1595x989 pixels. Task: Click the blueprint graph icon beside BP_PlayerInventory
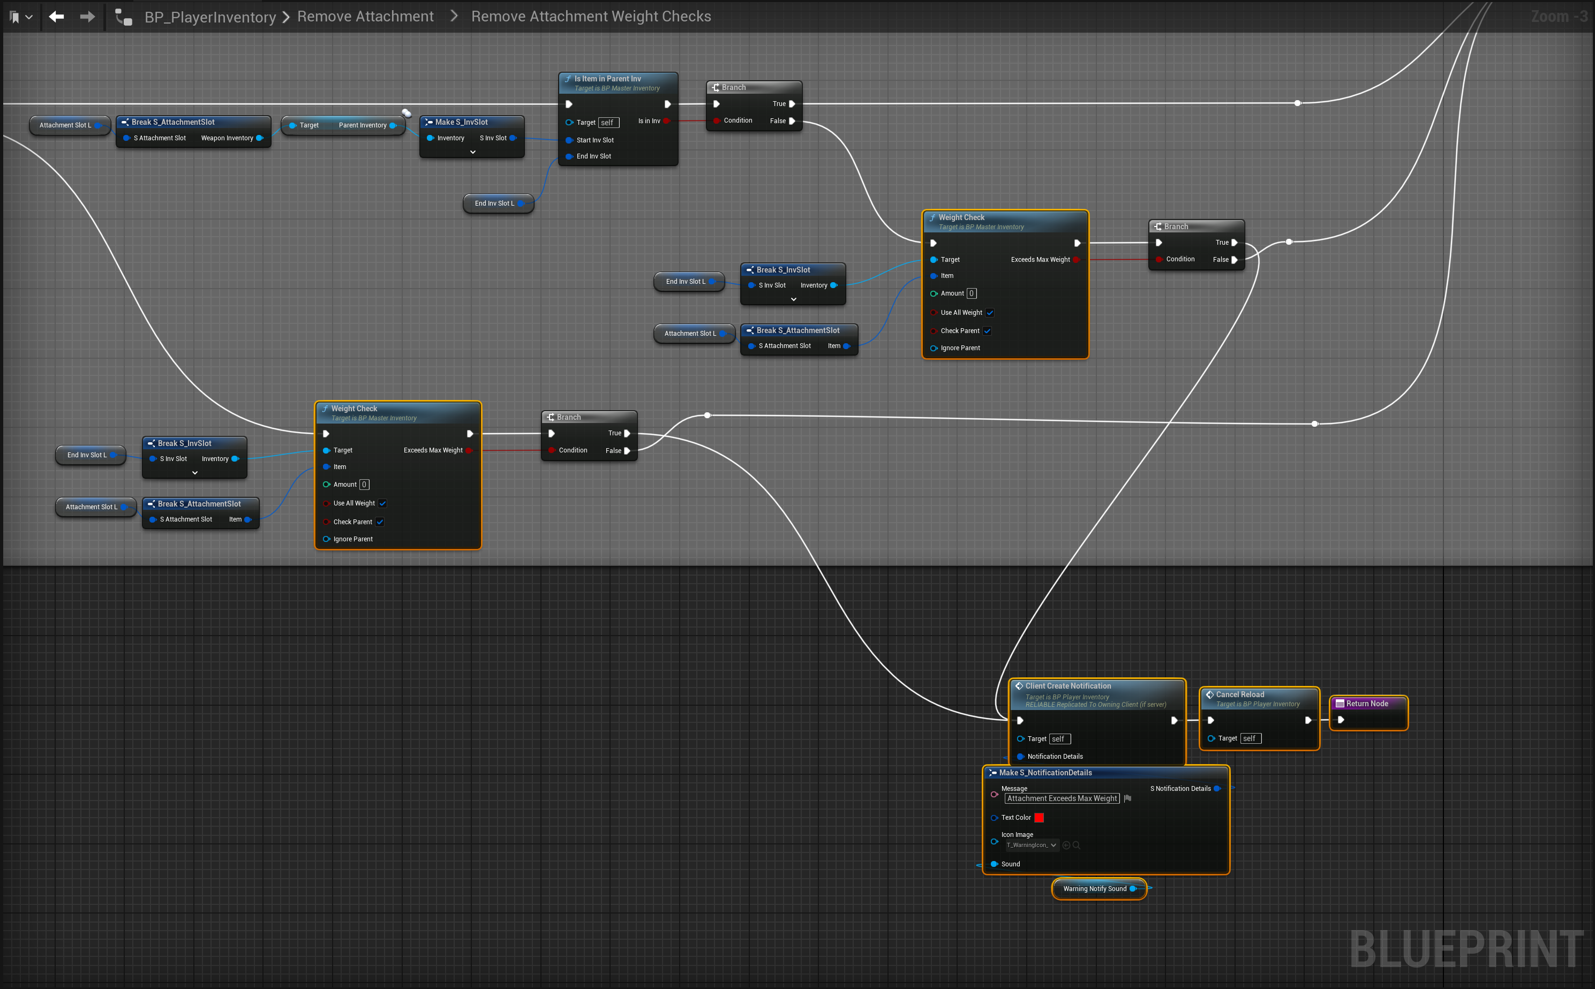point(124,17)
